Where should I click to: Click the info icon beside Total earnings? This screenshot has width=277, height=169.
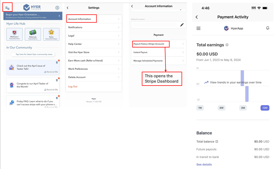227,45
